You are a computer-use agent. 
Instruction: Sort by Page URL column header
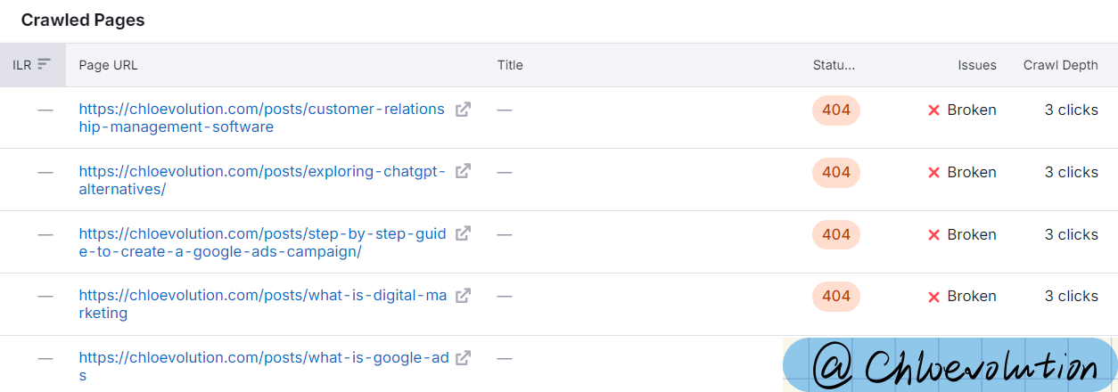point(108,65)
